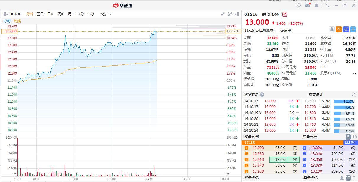Open the messages envelope icon
This screenshot has height=182, width=358.
tap(308, 5)
